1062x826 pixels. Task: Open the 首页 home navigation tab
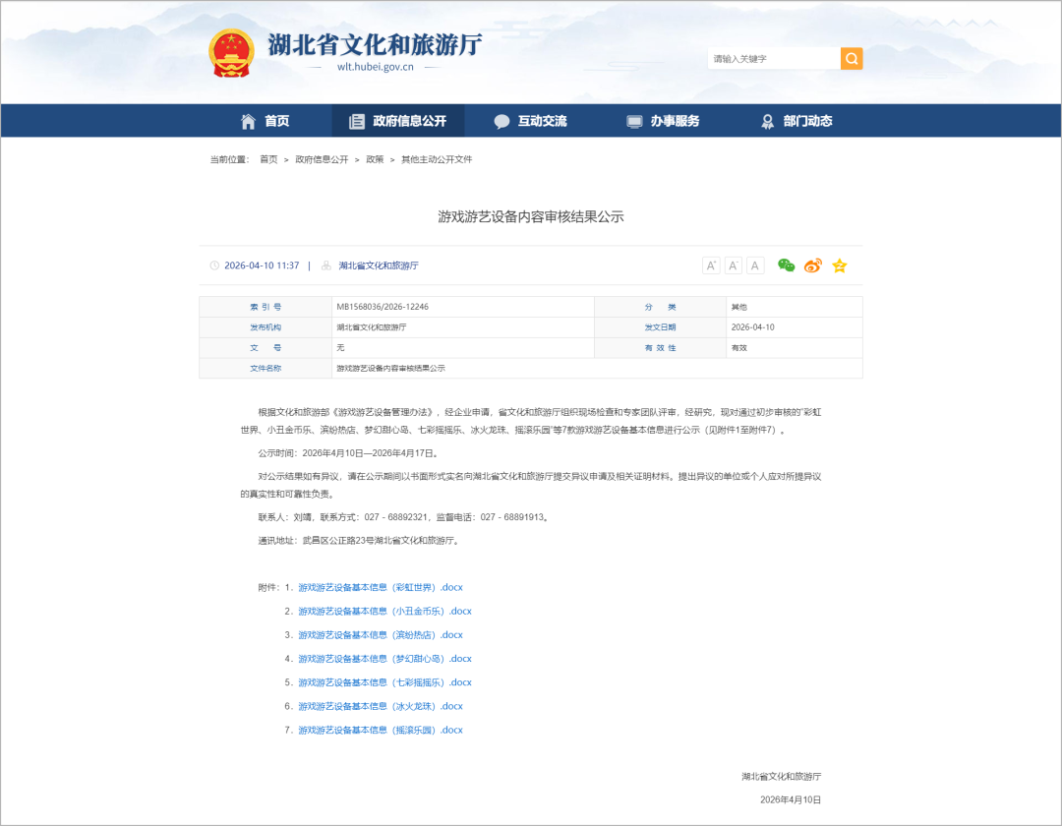[265, 121]
